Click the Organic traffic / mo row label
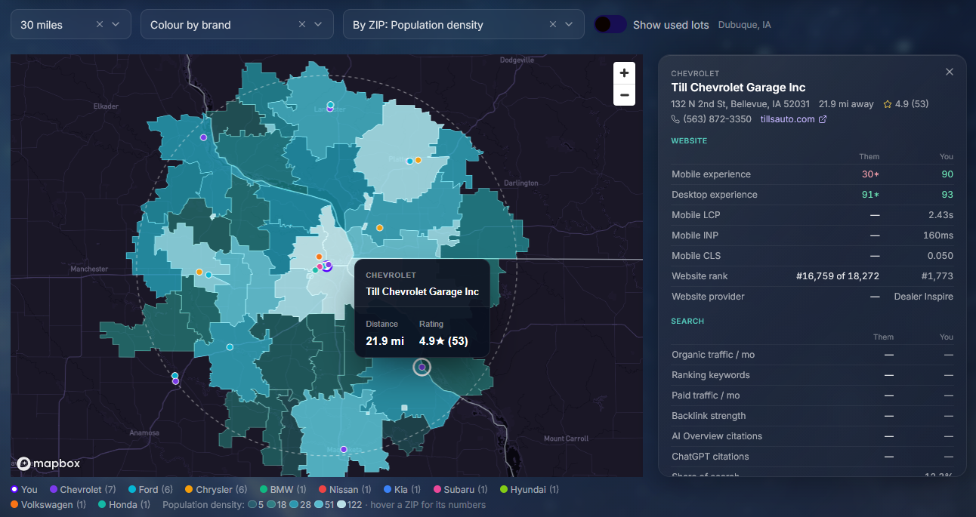The height and width of the screenshot is (517, 976). (x=713, y=355)
